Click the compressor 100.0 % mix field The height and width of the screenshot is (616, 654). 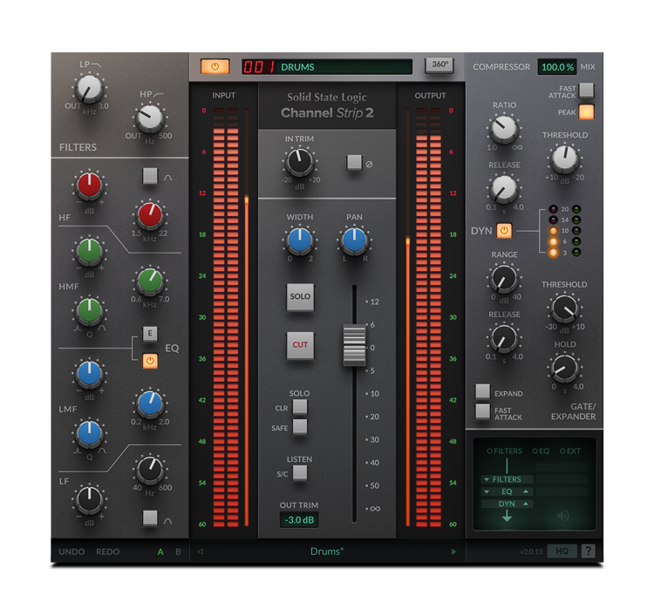pyautogui.click(x=557, y=67)
